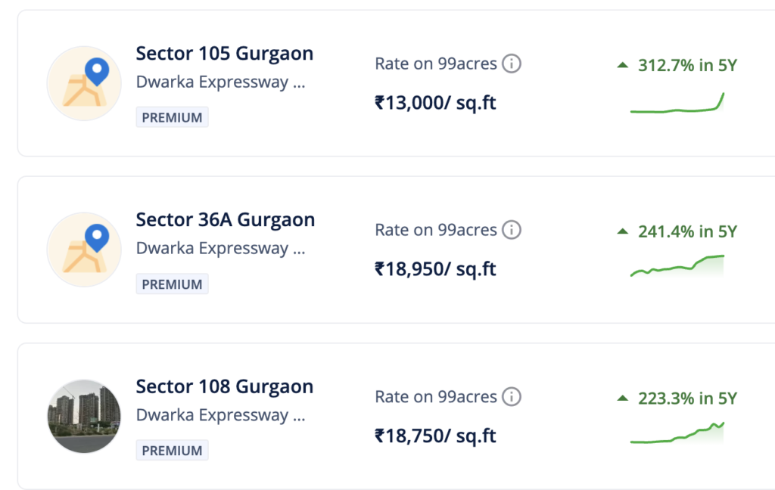The width and height of the screenshot is (775, 490).
Task: Click info icon for Sector 108 rate
Action: [512, 397]
